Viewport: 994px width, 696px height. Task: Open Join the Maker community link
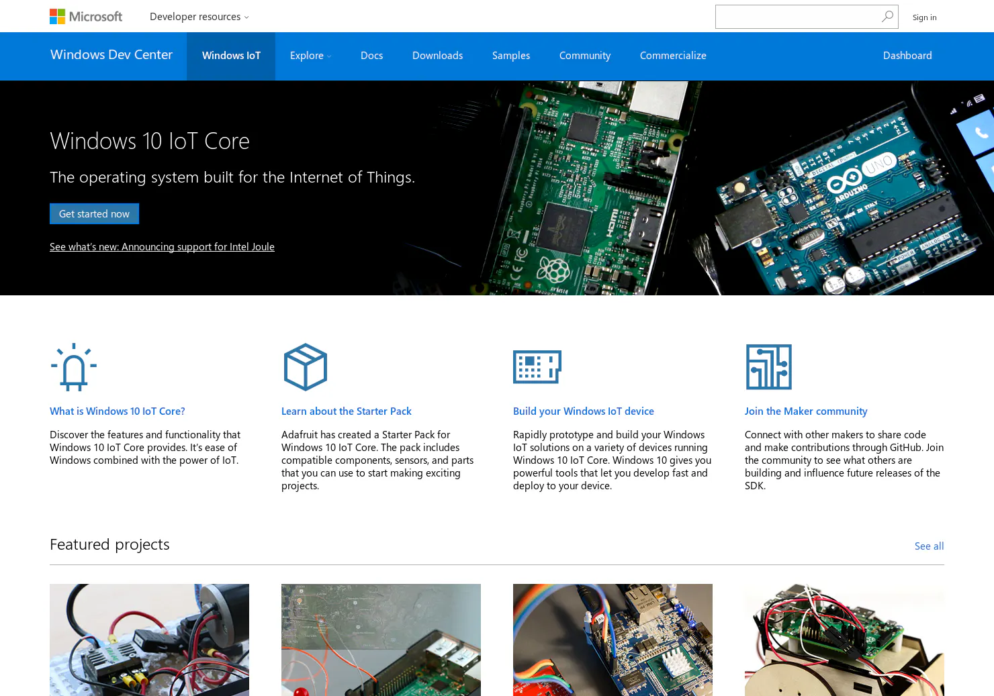click(806, 411)
